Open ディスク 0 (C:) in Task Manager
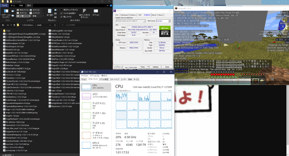Screen dimensions: 289x156 96,106
